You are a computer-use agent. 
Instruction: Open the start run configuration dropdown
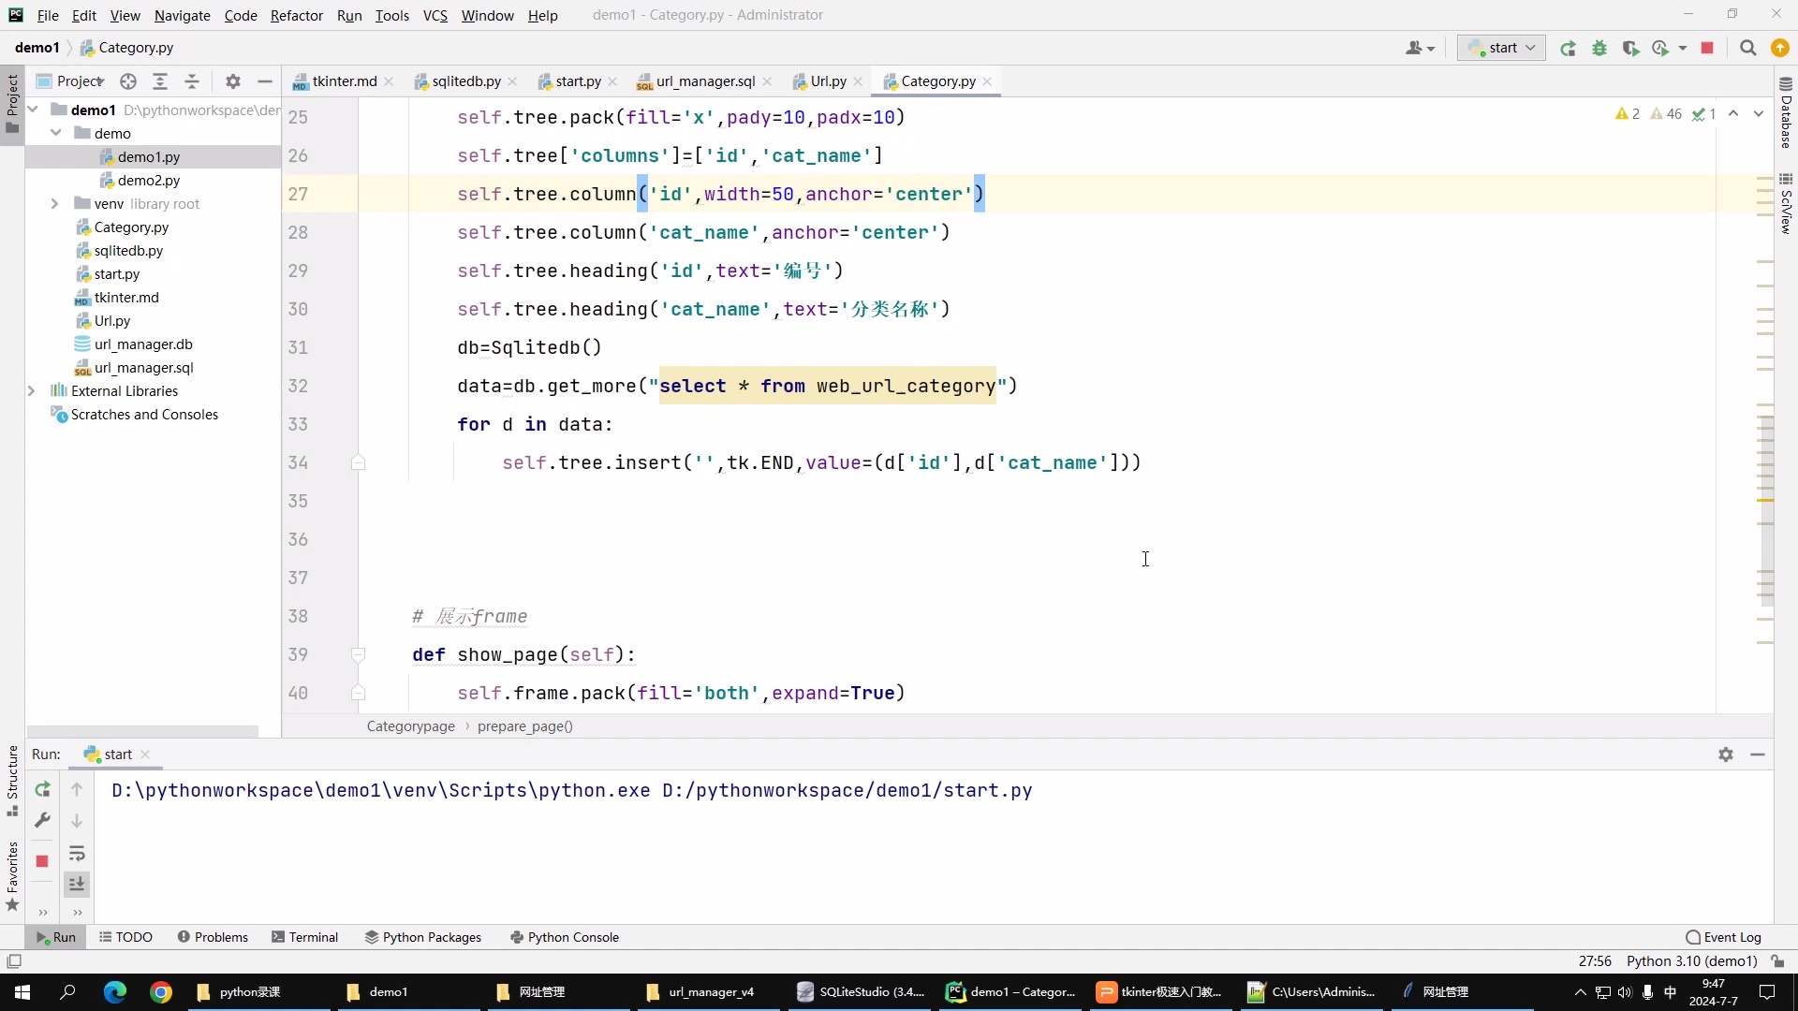click(x=1501, y=48)
